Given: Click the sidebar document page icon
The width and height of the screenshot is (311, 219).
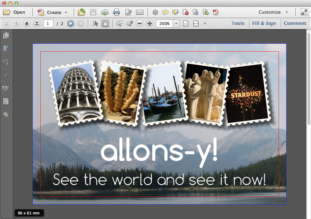Looking at the screenshot, I should tap(6, 101).
